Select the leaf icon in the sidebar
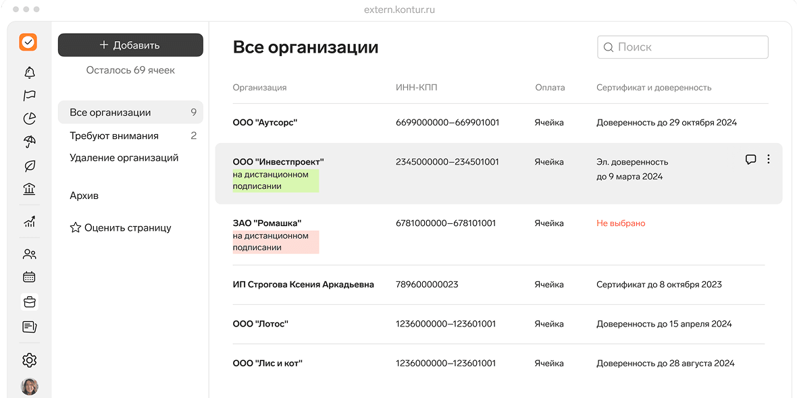Viewport: 797px width, 398px height. point(29,165)
